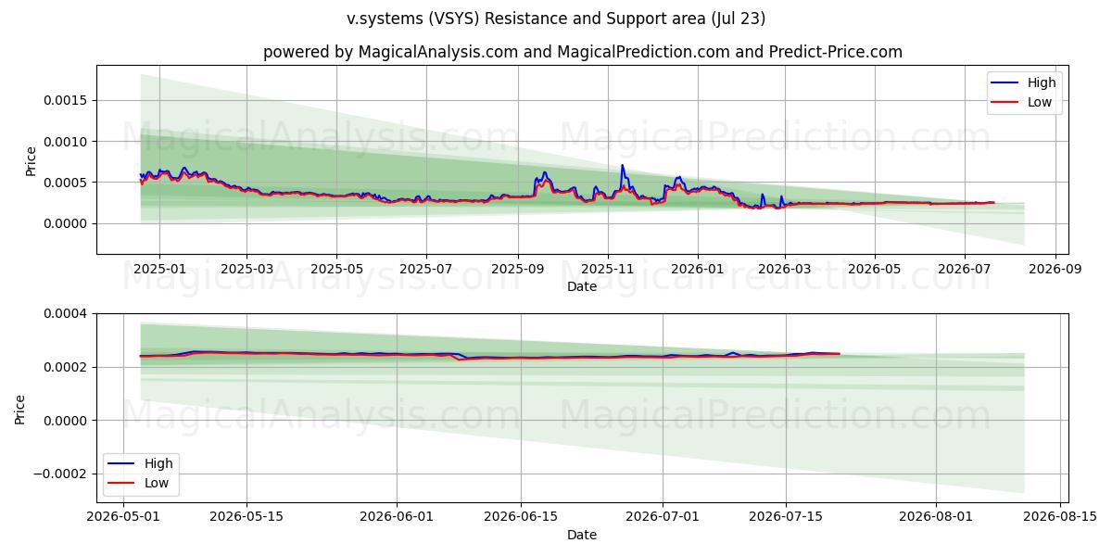Image resolution: width=1112 pixels, height=556 pixels.
Task: Click the 'Price' axis label beside the top chart
Action: click(x=31, y=160)
